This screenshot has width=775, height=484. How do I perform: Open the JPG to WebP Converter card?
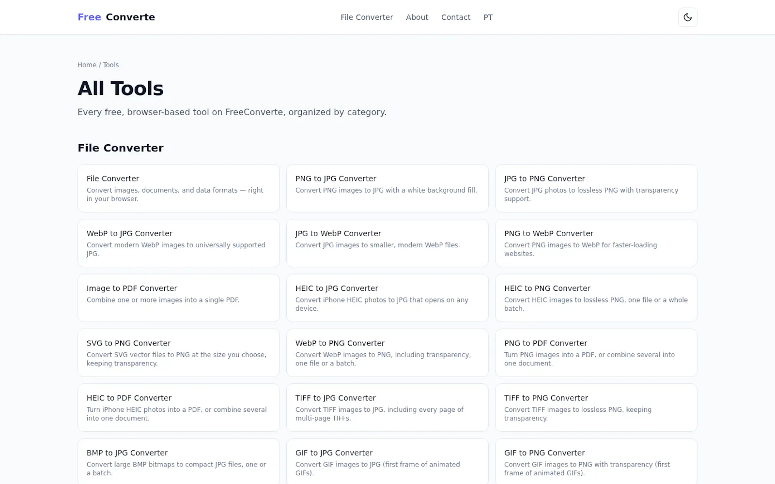[x=387, y=243]
